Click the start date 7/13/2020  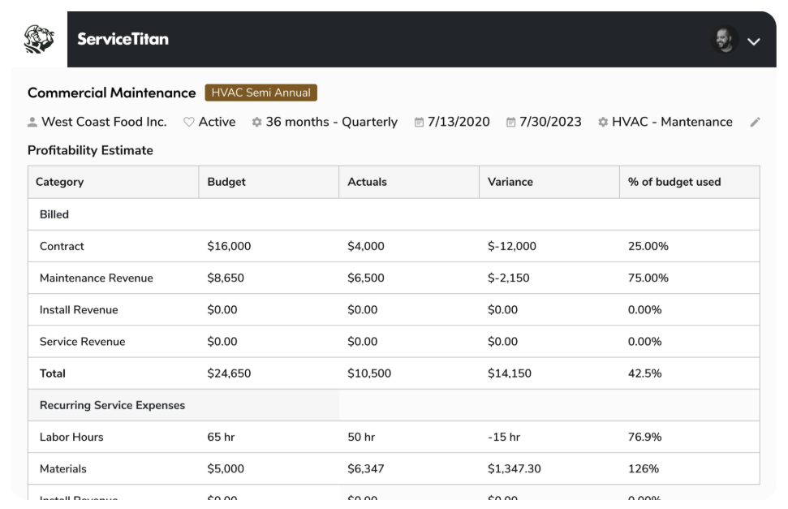pos(459,122)
